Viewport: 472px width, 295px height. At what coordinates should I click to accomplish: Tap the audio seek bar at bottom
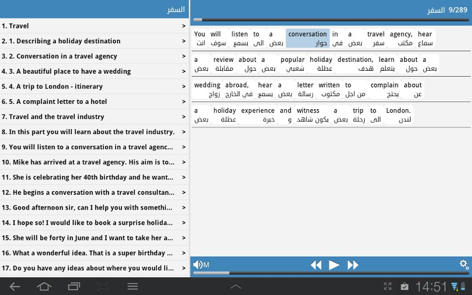click(x=331, y=273)
